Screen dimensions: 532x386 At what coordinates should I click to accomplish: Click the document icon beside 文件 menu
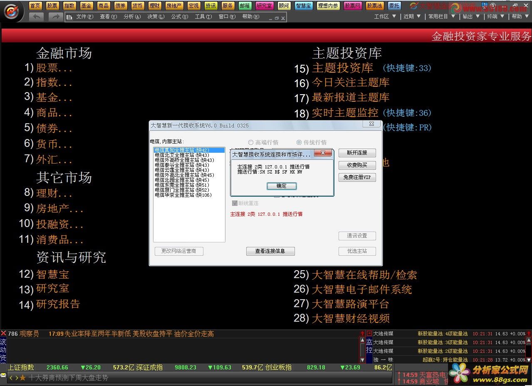pyautogui.click(x=69, y=17)
